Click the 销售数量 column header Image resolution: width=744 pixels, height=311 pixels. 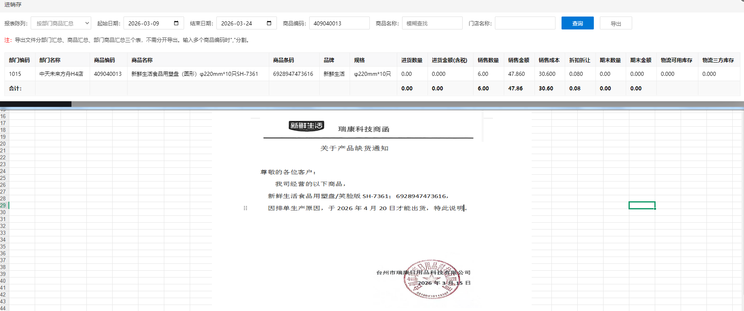(x=488, y=60)
